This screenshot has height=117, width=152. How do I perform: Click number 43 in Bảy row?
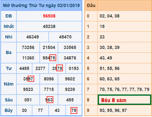click(x=57, y=110)
